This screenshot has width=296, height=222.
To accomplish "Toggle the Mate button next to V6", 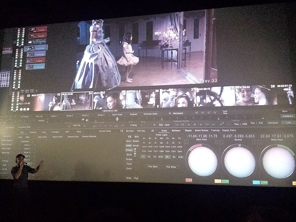I will tap(136, 137).
